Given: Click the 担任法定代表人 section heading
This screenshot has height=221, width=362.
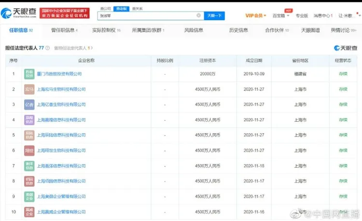Looking at the screenshot, I should point(21,48).
